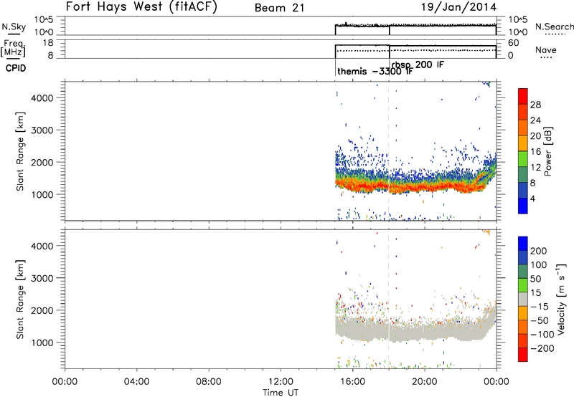Screen dimensions: 574x397
Task: Click the 3000 tick in the power panel
Action: point(42,130)
